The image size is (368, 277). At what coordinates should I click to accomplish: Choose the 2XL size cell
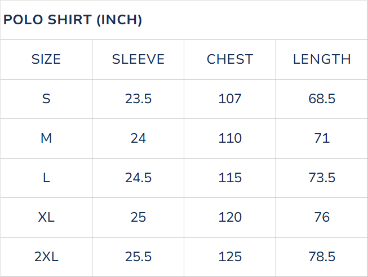click(46, 257)
